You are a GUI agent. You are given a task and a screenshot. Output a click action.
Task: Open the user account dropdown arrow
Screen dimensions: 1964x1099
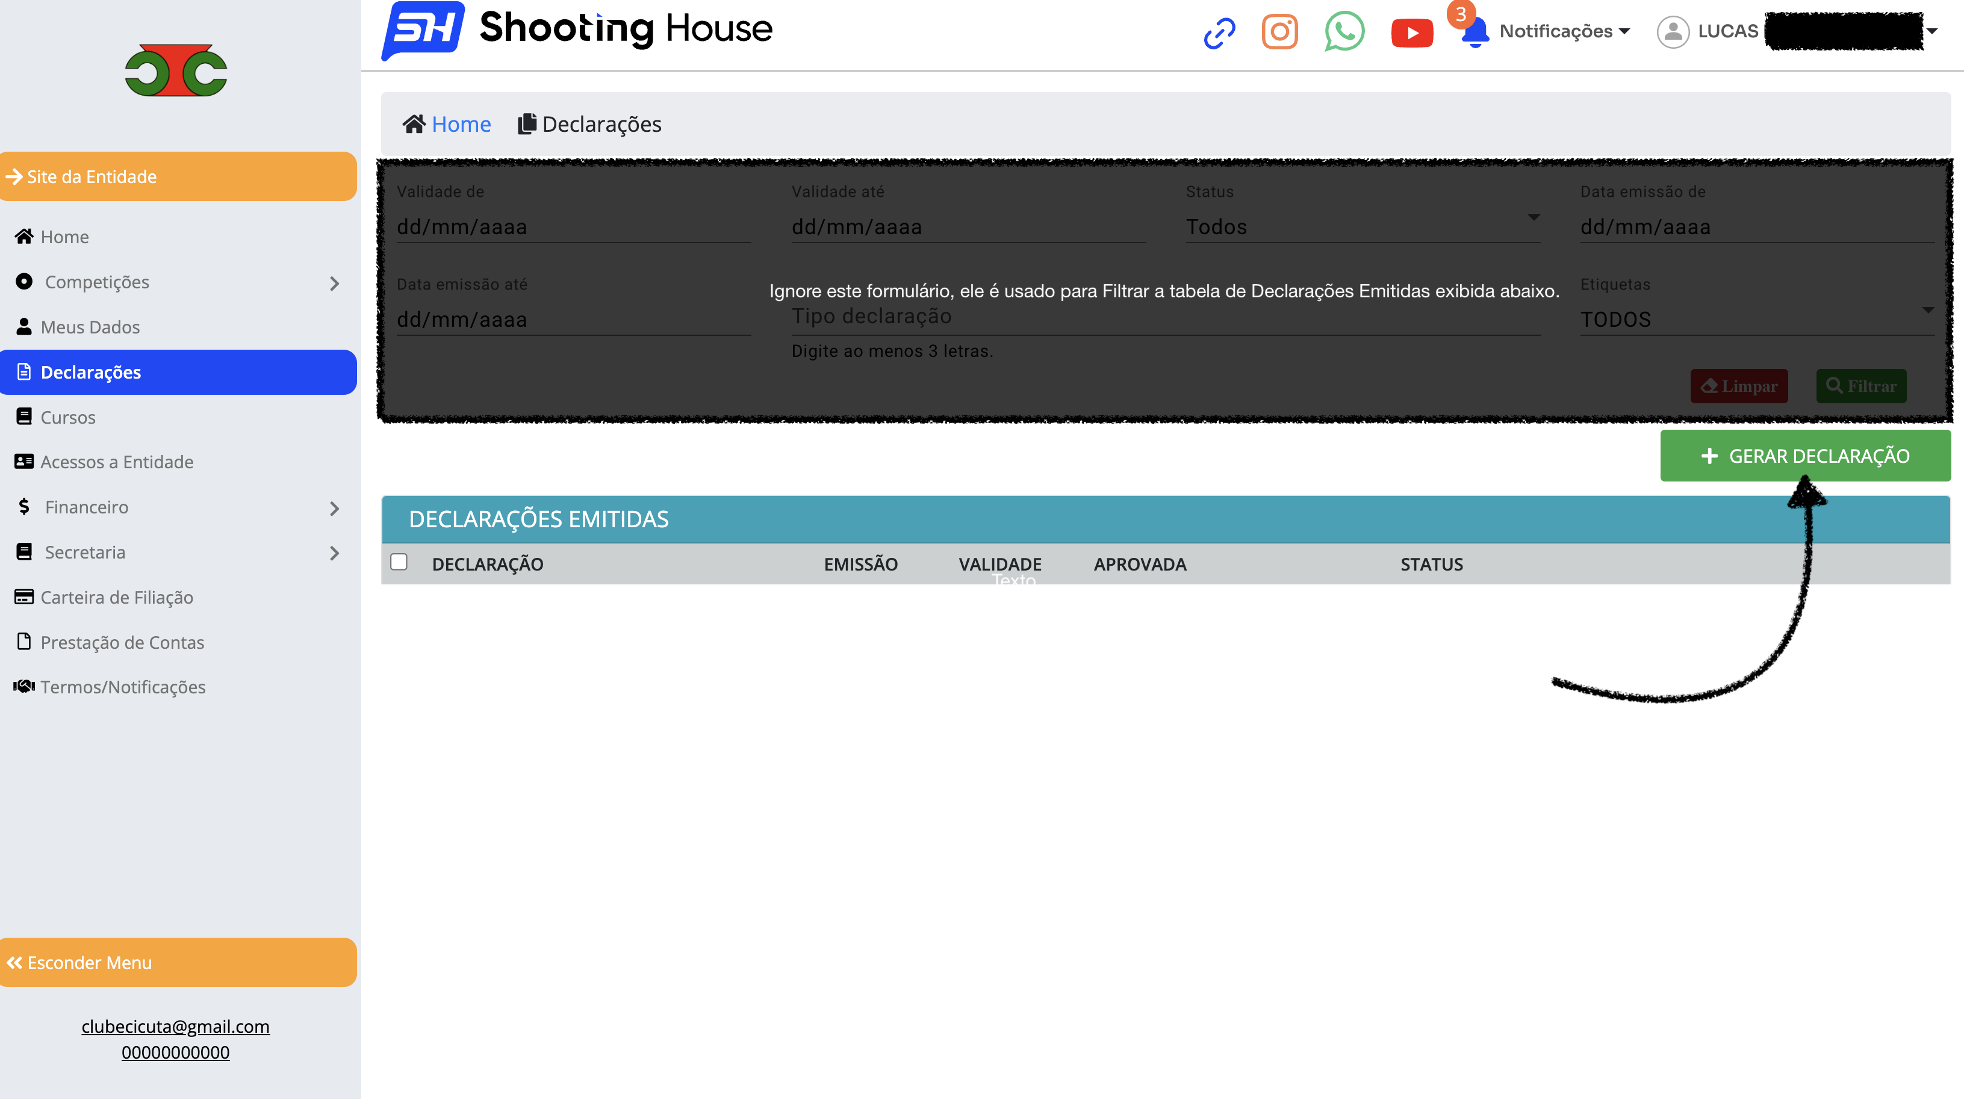1932,31
